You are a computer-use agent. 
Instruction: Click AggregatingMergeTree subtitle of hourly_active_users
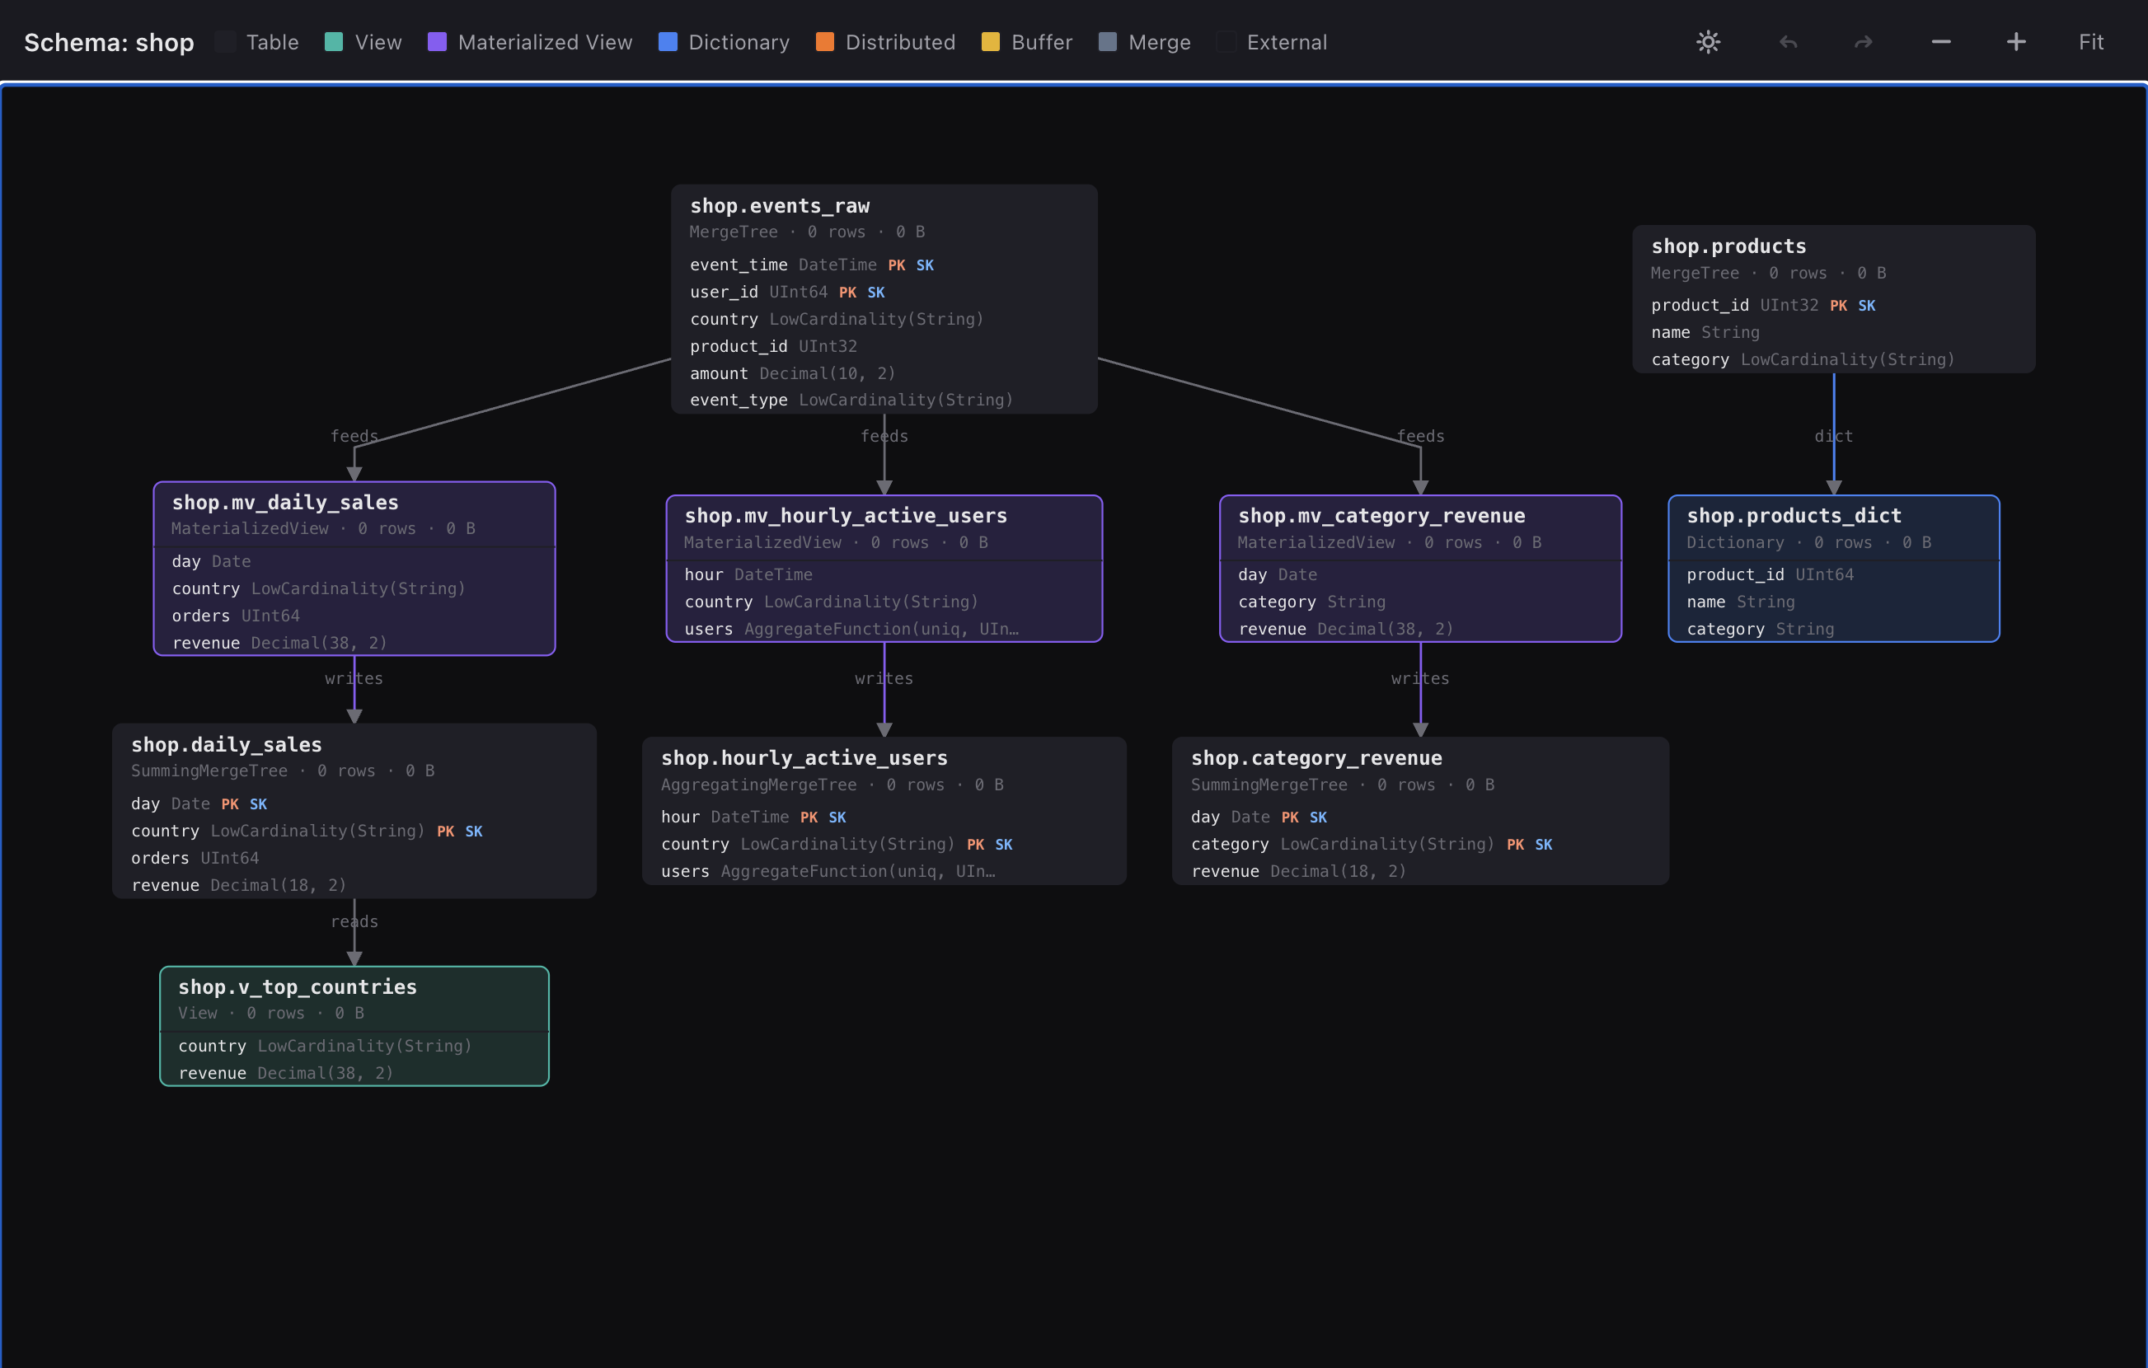pyautogui.click(x=758, y=785)
